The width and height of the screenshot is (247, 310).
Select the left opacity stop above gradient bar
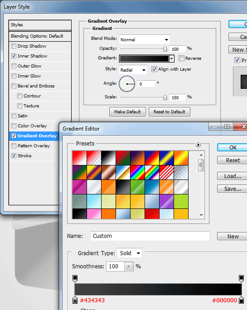click(75, 279)
